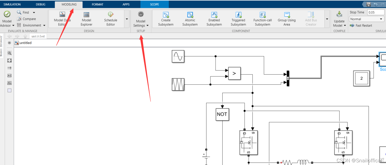Viewport: 386px width, 165px height.
Task: Click the Image palette icon
Action: coord(9,83)
